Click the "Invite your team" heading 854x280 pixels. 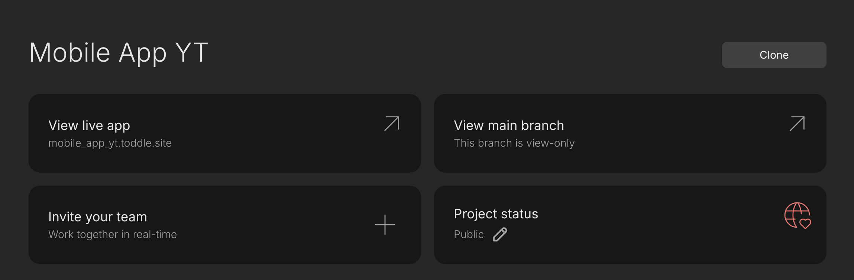(x=98, y=217)
